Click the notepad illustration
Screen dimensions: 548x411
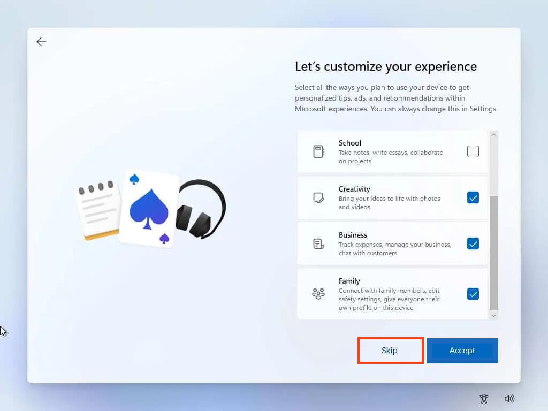(98, 210)
